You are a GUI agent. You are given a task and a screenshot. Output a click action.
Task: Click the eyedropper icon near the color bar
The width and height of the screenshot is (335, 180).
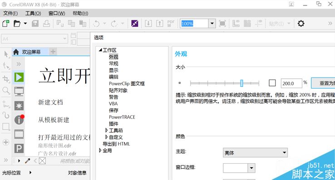[x=28, y=161]
